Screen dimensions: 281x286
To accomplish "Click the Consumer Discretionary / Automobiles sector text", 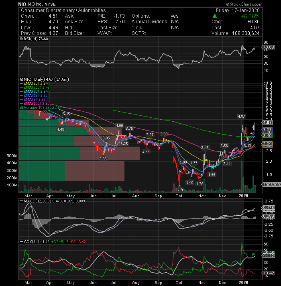I will point(63,10).
